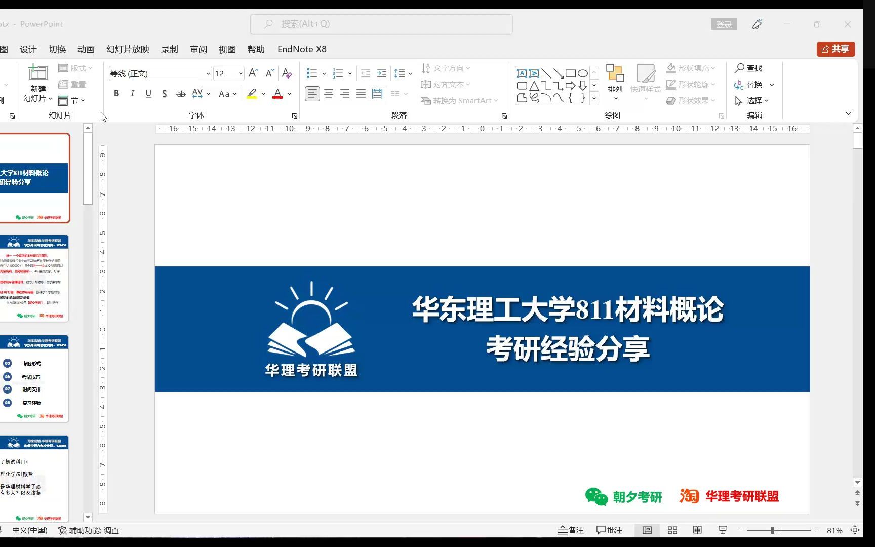Toggle italic formatting
This screenshot has width=875, height=547.
[133, 94]
